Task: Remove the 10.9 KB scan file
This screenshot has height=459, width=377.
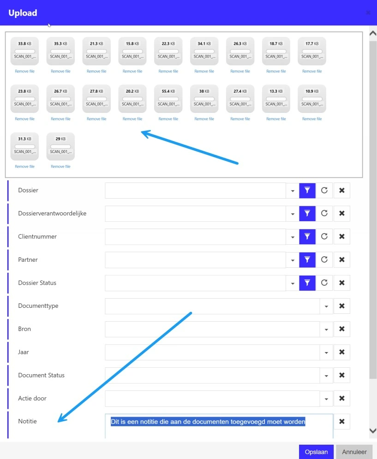Action: (312, 119)
